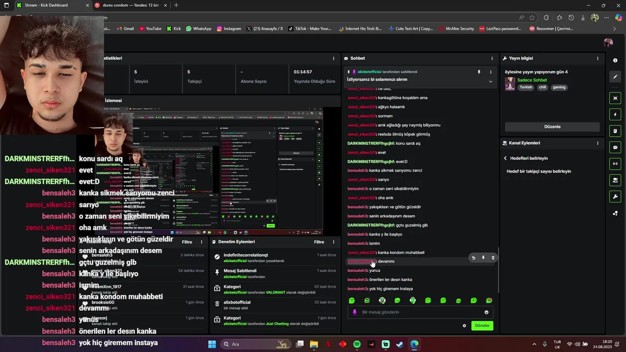
Task: Click the broadcast signal icon in right sidebar
Action: tap(615, 164)
